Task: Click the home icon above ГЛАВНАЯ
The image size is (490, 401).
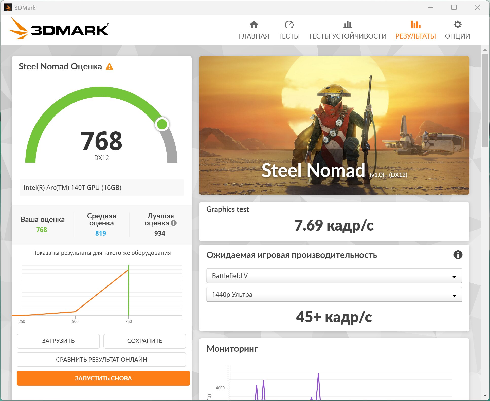Action: pyautogui.click(x=254, y=25)
